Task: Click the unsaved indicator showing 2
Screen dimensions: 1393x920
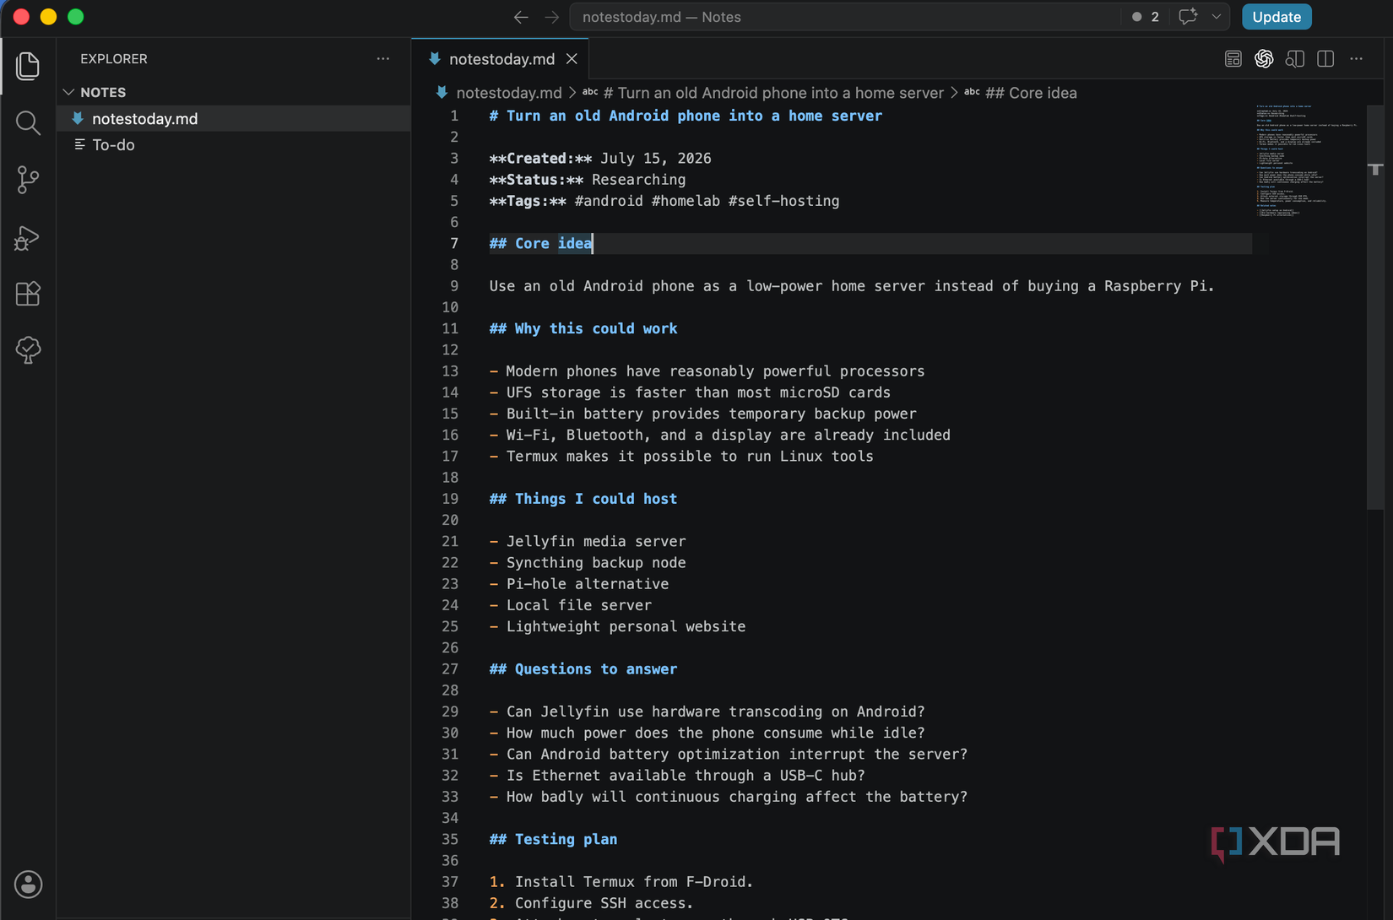Action: [1146, 17]
